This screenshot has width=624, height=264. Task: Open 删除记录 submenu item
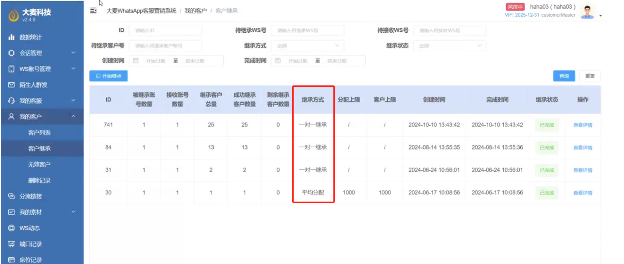coord(39,180)
